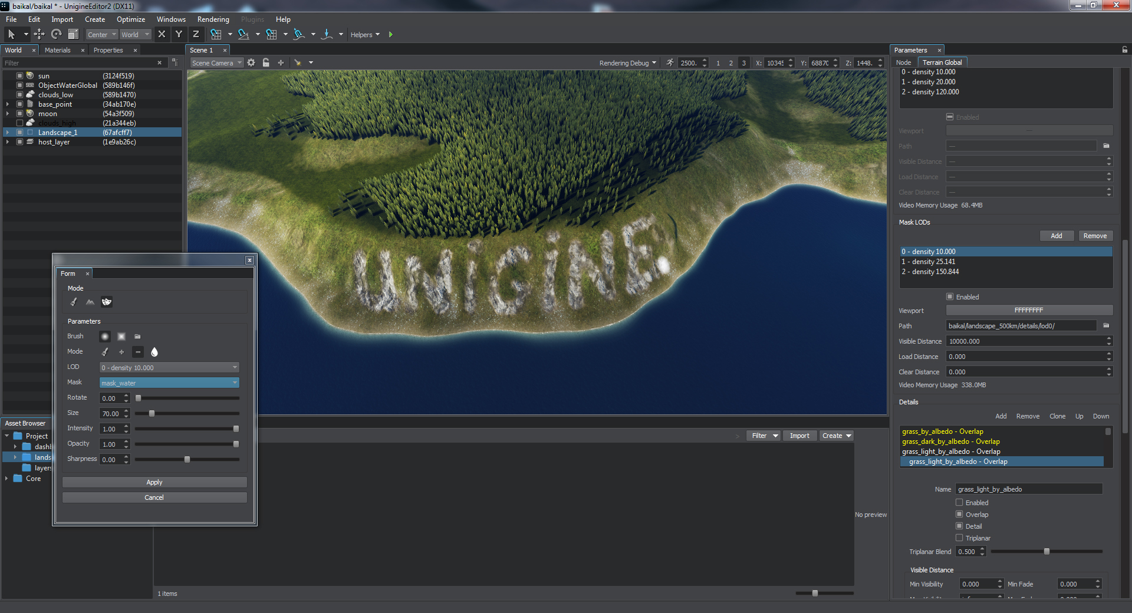Click the add camera plus icon

click(x=281, y=62)
